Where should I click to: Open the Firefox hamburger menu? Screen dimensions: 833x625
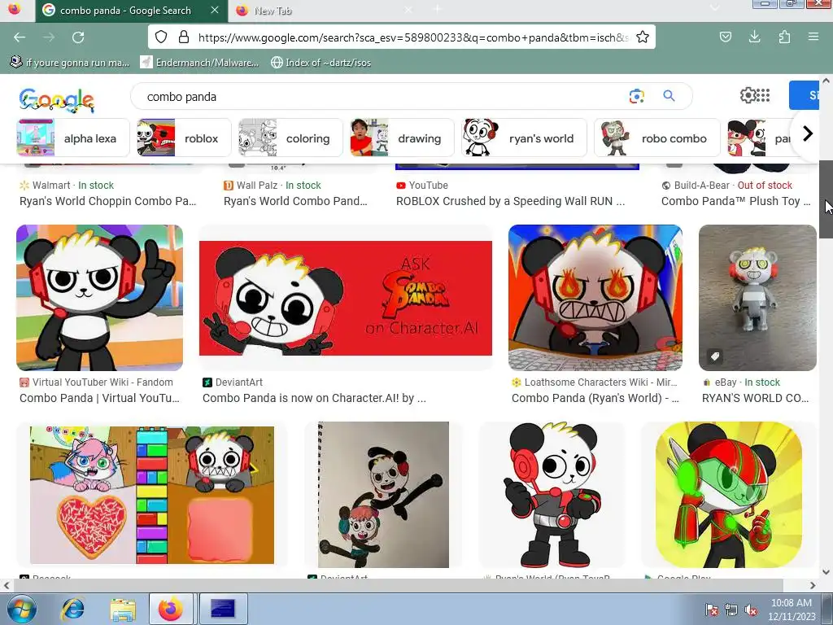[x=813, y=37]
